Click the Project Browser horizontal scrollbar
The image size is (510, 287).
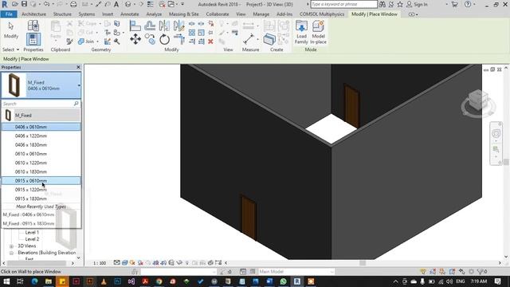37,263
